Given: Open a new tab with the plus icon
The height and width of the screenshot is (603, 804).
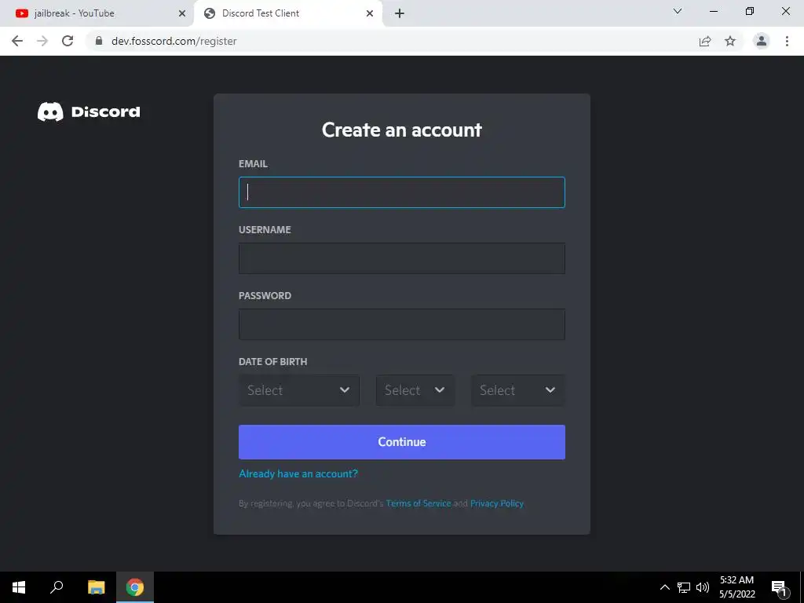Looking at the screenshot, I should (x=400, y=13).
